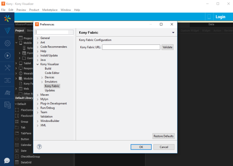Click Restore Defaults button
This screenshot has width=233, height=166.
pos(163,136)
